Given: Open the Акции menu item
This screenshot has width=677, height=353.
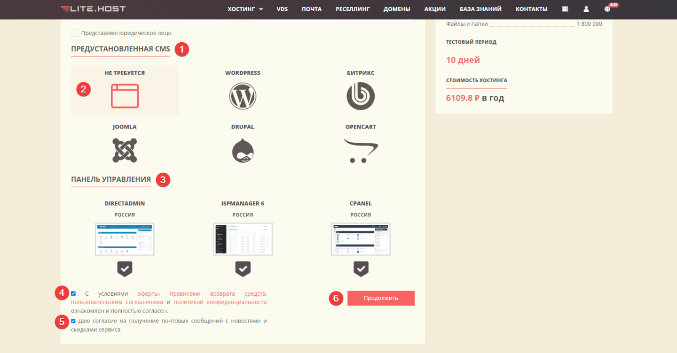Looking at the screenshot, I should [x=435, y=9].
